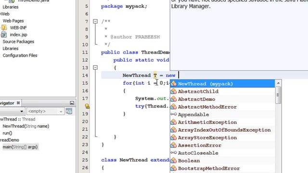
Task: Click class icon beside ArithmeticException
Action: 174,122
